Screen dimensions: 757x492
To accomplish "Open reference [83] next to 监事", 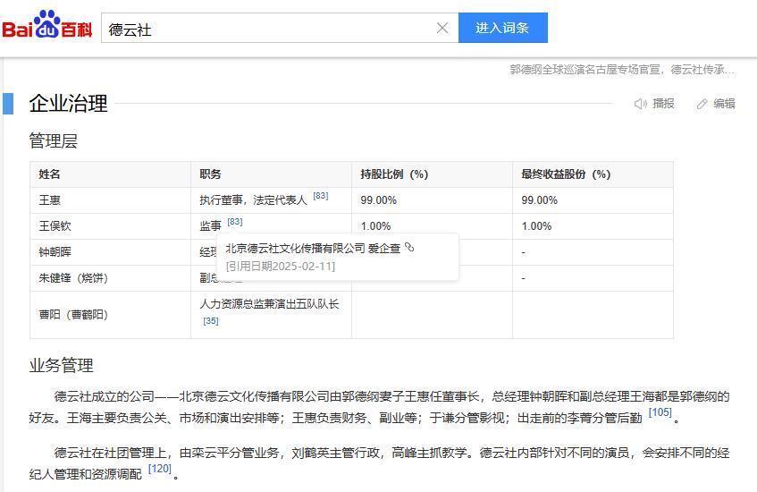I will pyautogui.click(x=234, y=222).
